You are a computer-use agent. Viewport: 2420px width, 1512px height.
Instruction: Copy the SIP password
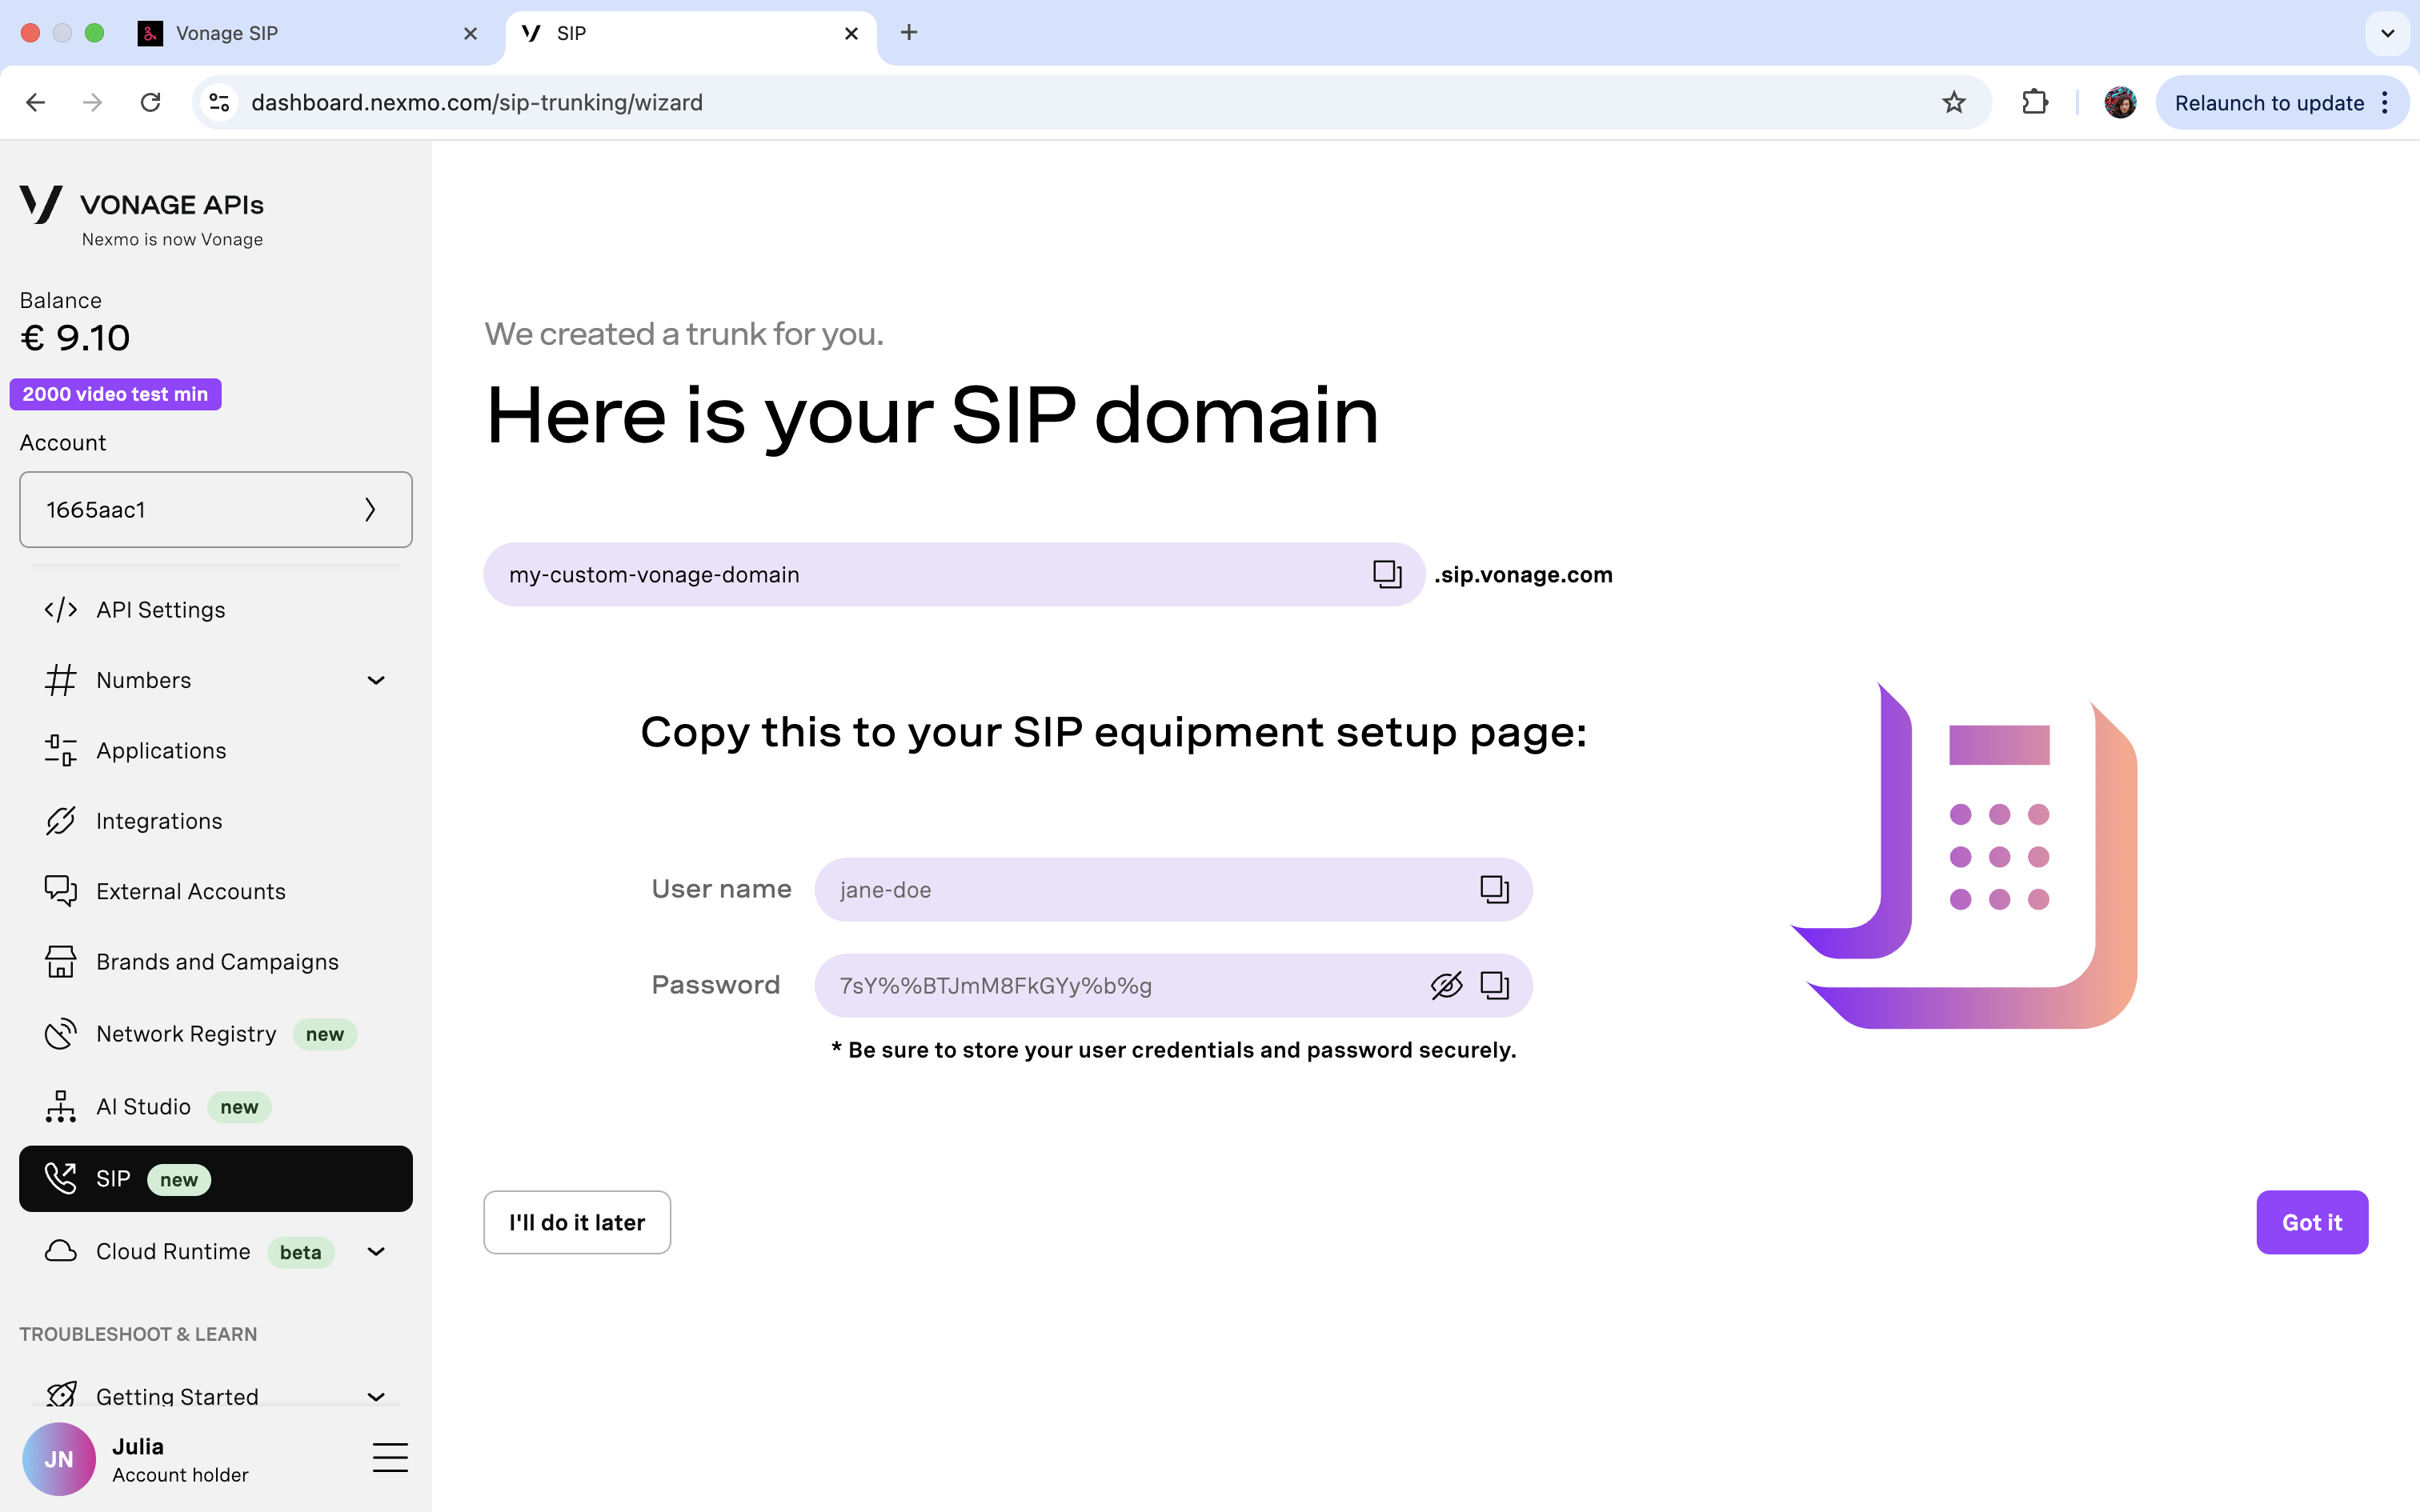pos(1494,985)
